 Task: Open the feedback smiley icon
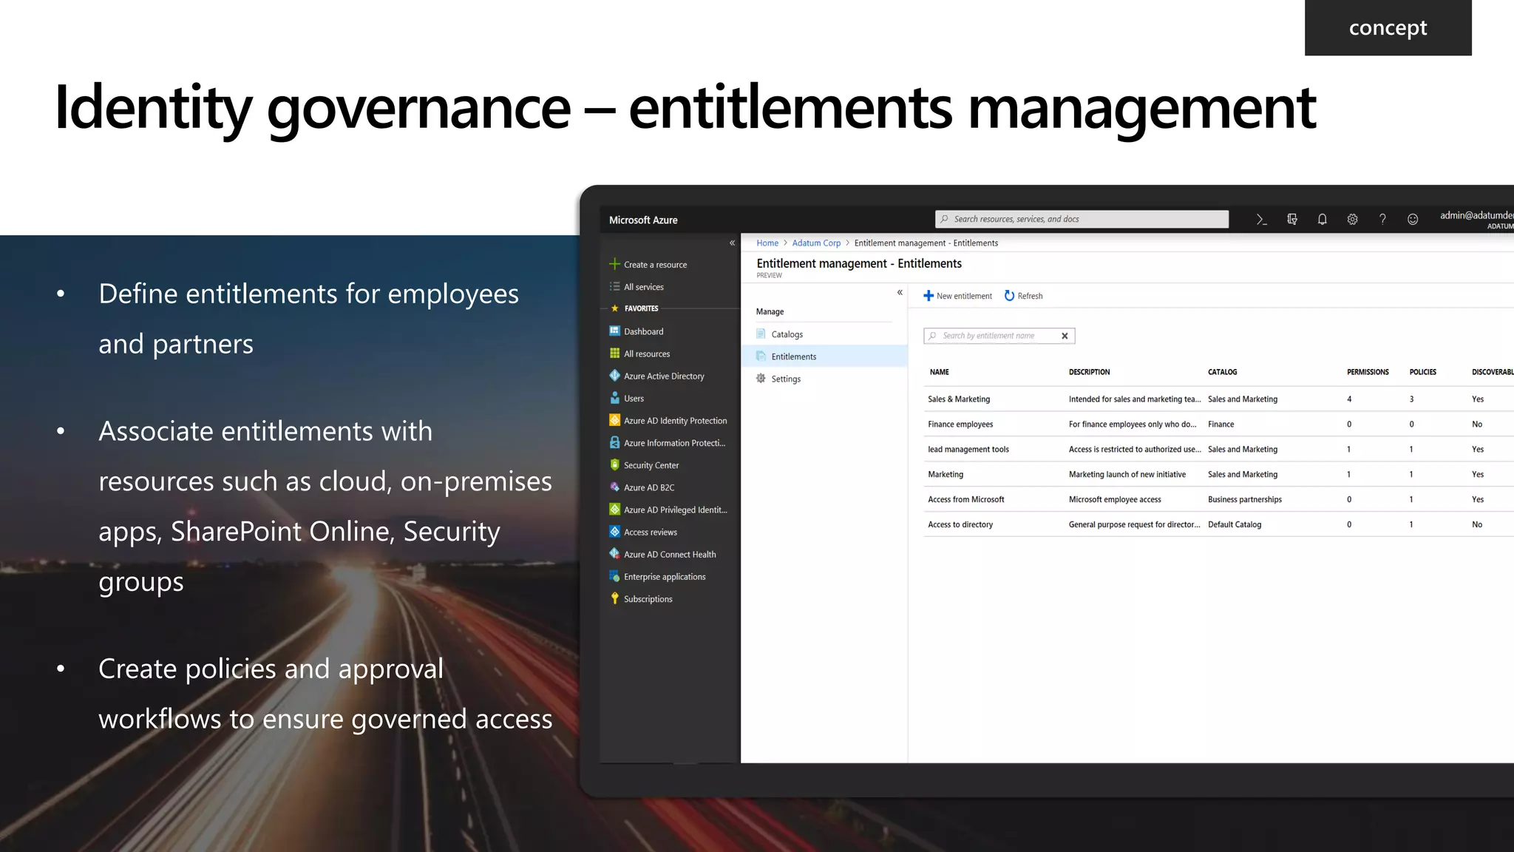click(1413, 220)
